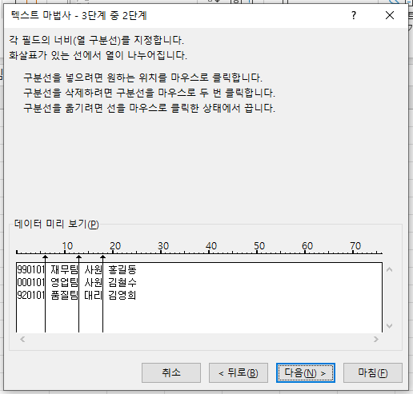The image size is (413, 394).
Task: Select the break line after 사원 column
Action: pos(102,293)
